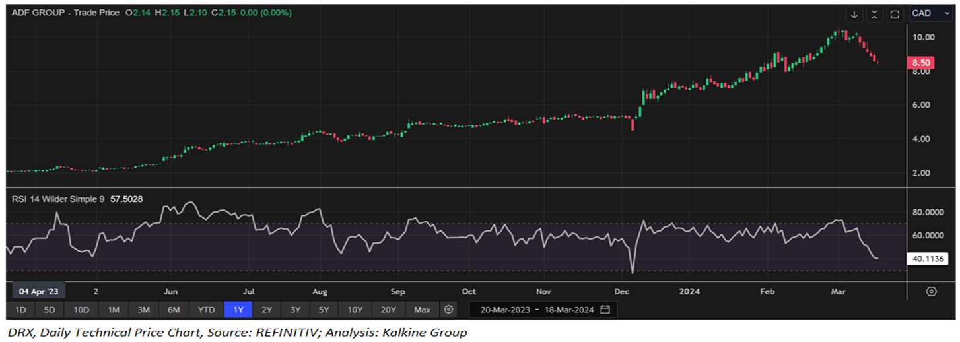Select the 3M time range
The height and width of the screenshot is (342, 960).
point(144,310)
